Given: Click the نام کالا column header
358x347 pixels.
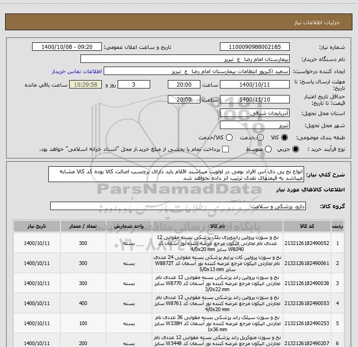Looking at the screenshot, I should [x=218, y=226].
